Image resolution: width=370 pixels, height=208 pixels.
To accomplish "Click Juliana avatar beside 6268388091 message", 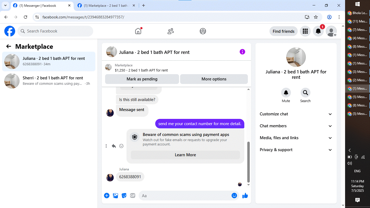I will click(x=110, y=178).
